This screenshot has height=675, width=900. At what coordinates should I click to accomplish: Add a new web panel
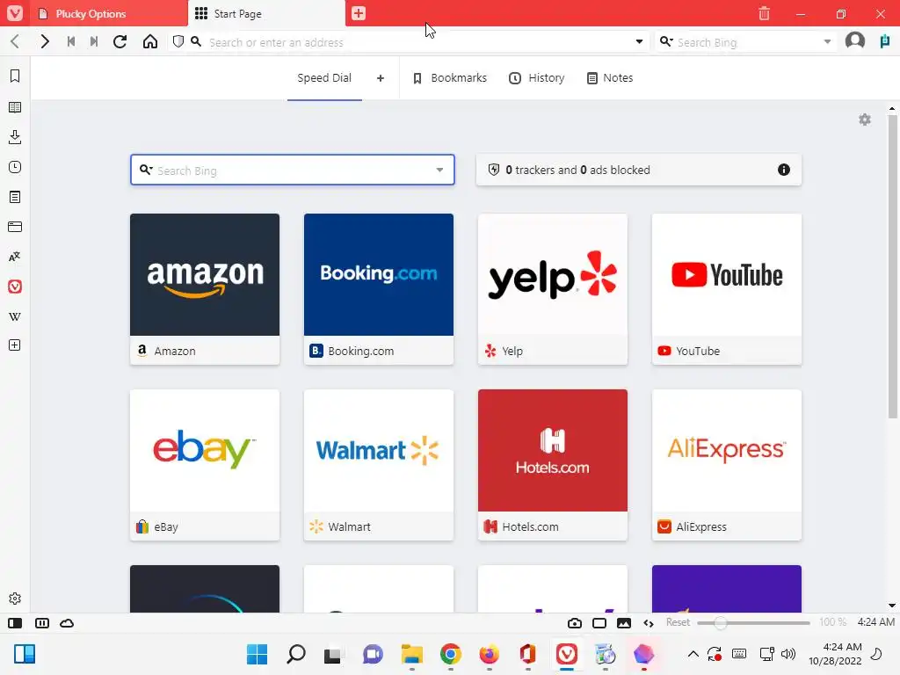pos(15,345)
